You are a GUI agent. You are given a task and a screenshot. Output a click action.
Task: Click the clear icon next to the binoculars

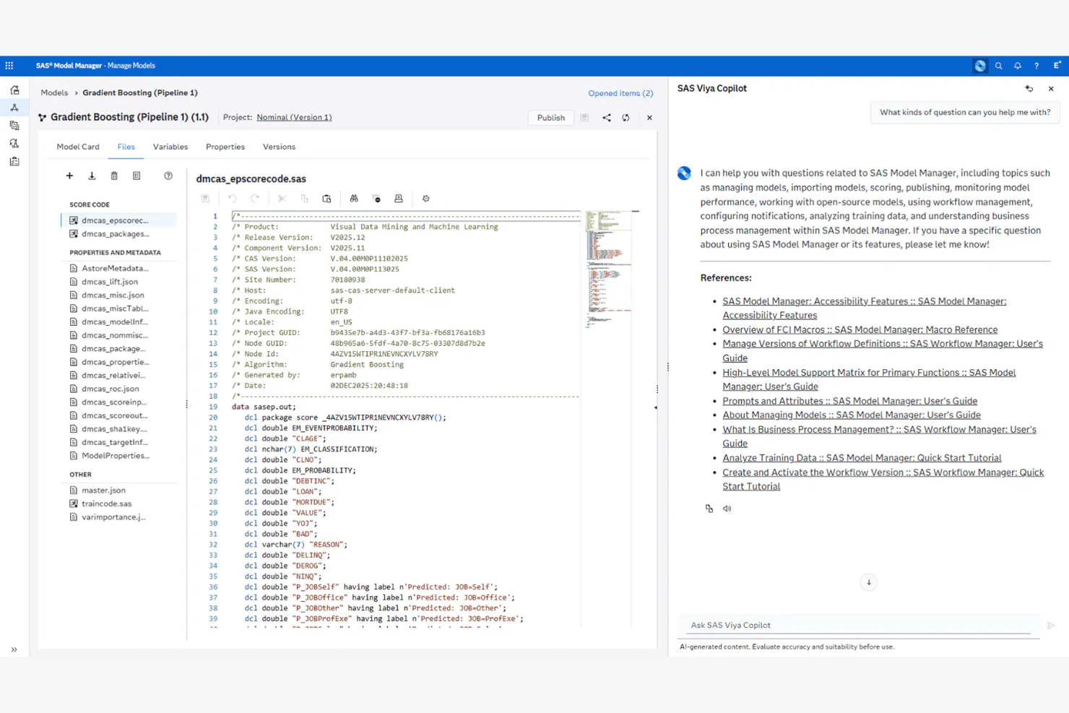pos(376,199)
